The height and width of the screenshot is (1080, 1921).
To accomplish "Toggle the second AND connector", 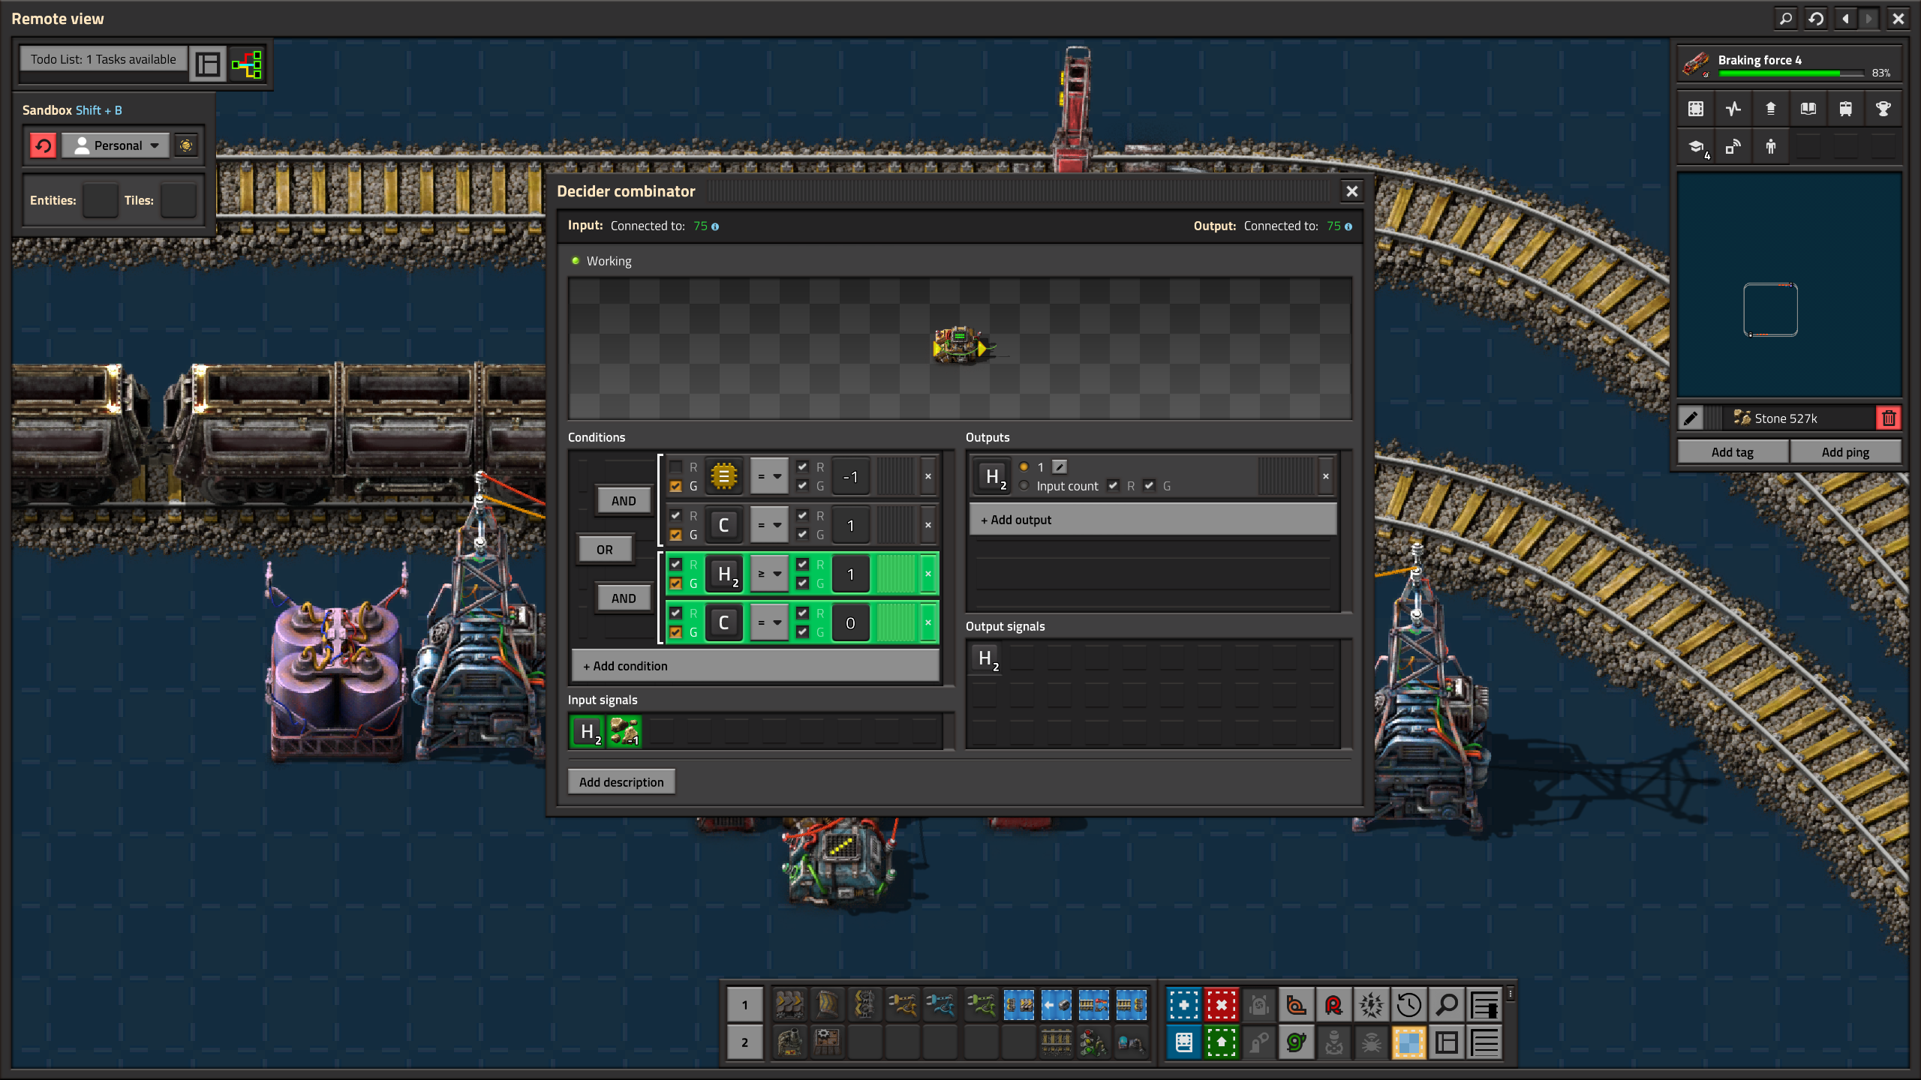I will 624,598.
